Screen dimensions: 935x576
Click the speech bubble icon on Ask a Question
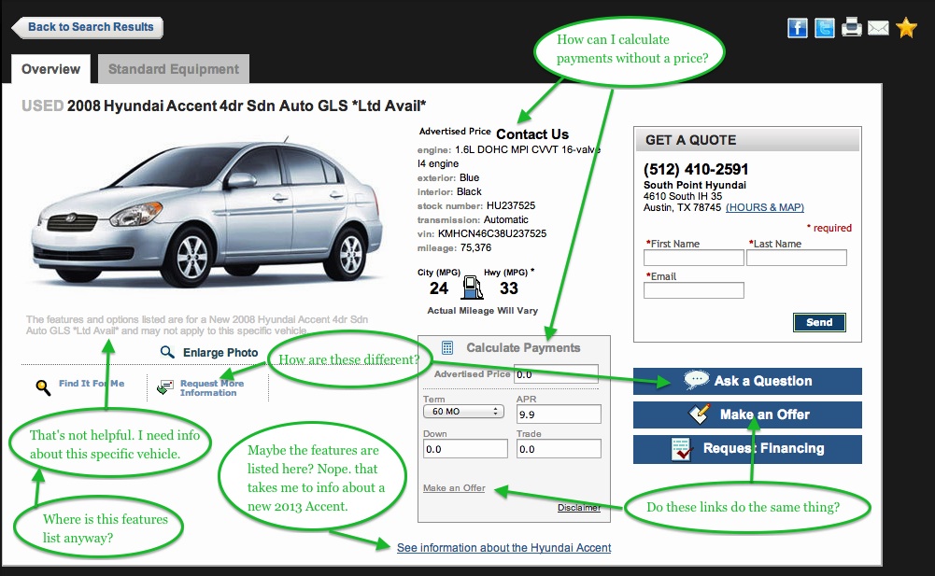pyautogui.click(x=696, y=380)
